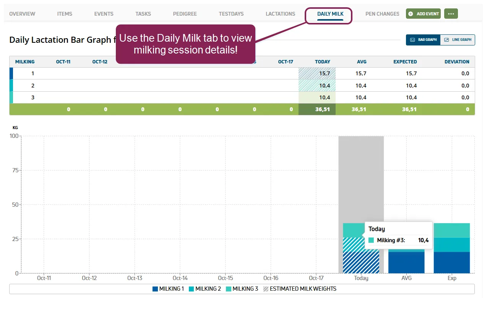This screenshot has height=314, width=487.
Task: Switch to Bar Graph view
Action: click(x=423, y=40)
